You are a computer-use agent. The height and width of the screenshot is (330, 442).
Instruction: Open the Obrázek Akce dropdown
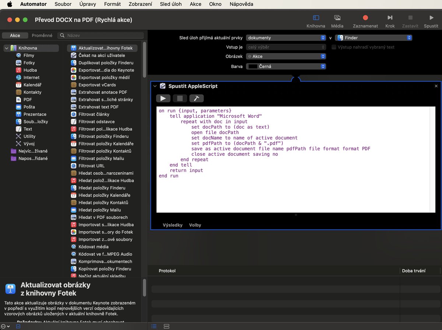(286, 56)
